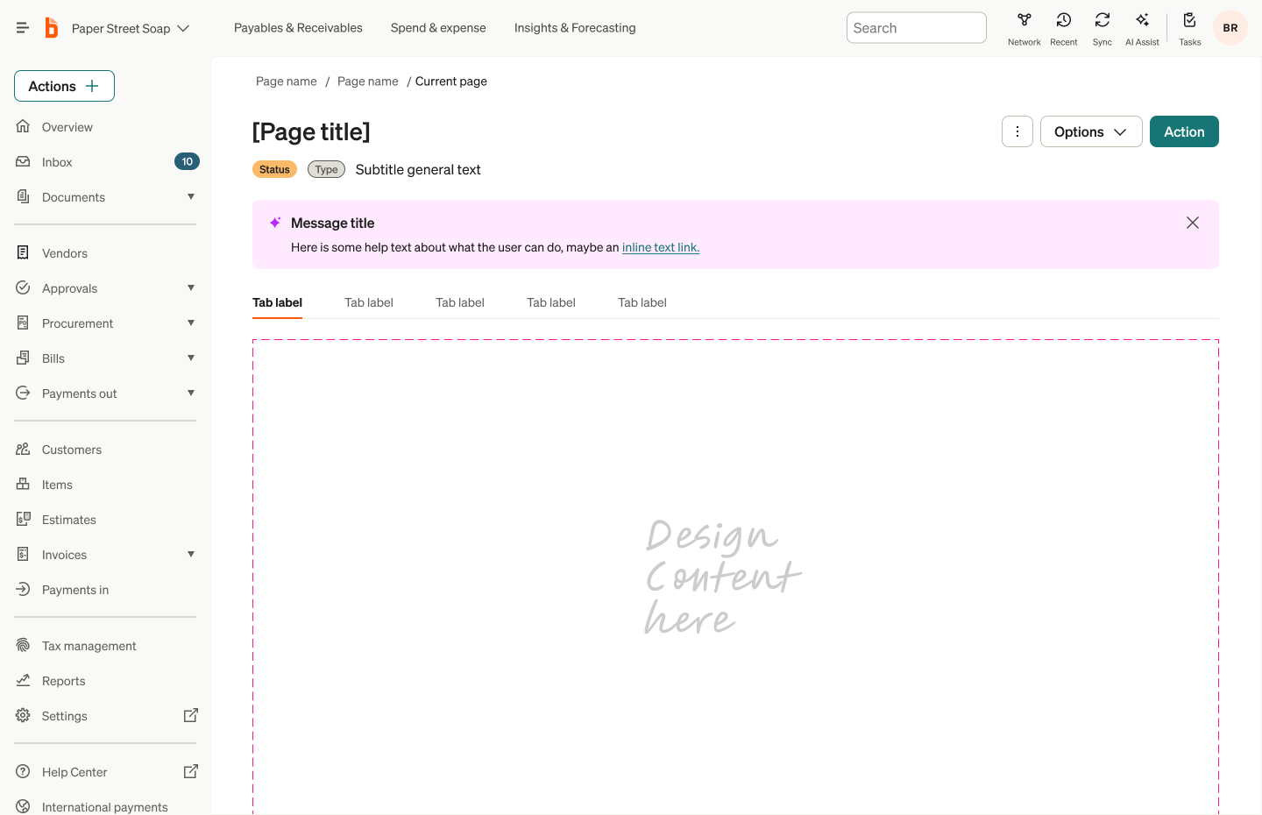This screenshot has width=1262, height=815.
Task: Switch to the Spend & expense section
Action: tap(438, 27)
